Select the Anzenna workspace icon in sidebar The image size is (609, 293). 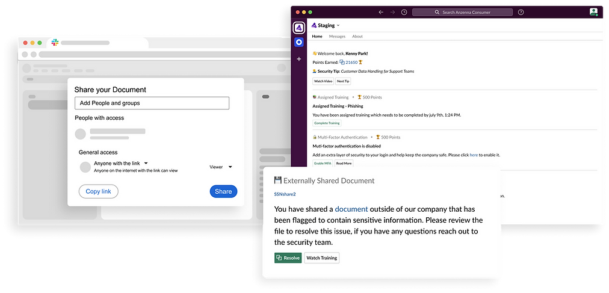299,27
